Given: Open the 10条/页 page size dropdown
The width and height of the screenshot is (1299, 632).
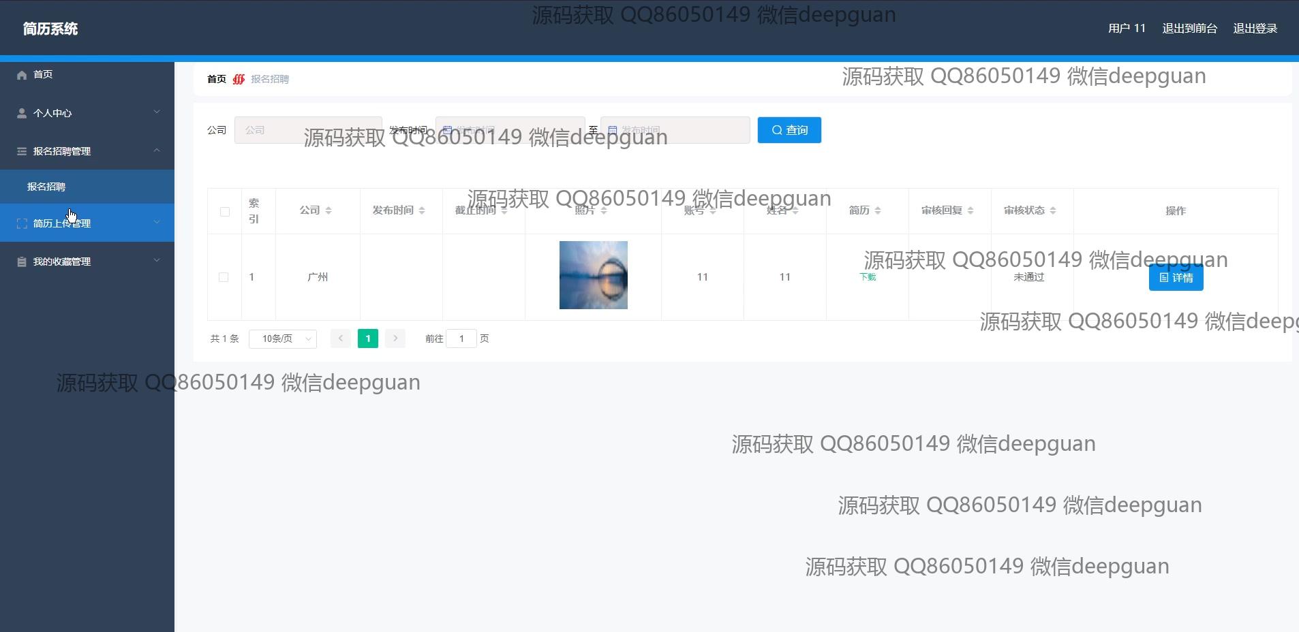Looking at the screenshot, I should [283, 338].
